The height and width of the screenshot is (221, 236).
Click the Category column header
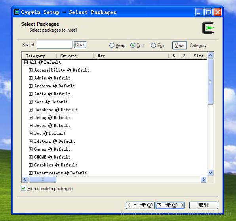pos(39,56)
